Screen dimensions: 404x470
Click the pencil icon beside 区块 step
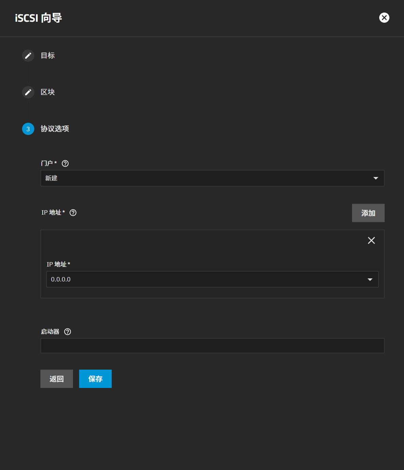point(28,92)
